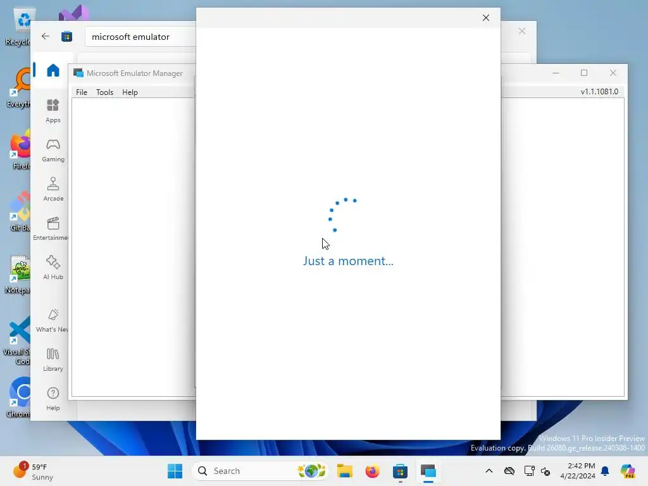The width and height of the screenshot is (648, 486).
Task: Open What's New in Store sidebar
Action: click(x=53, y=320)
